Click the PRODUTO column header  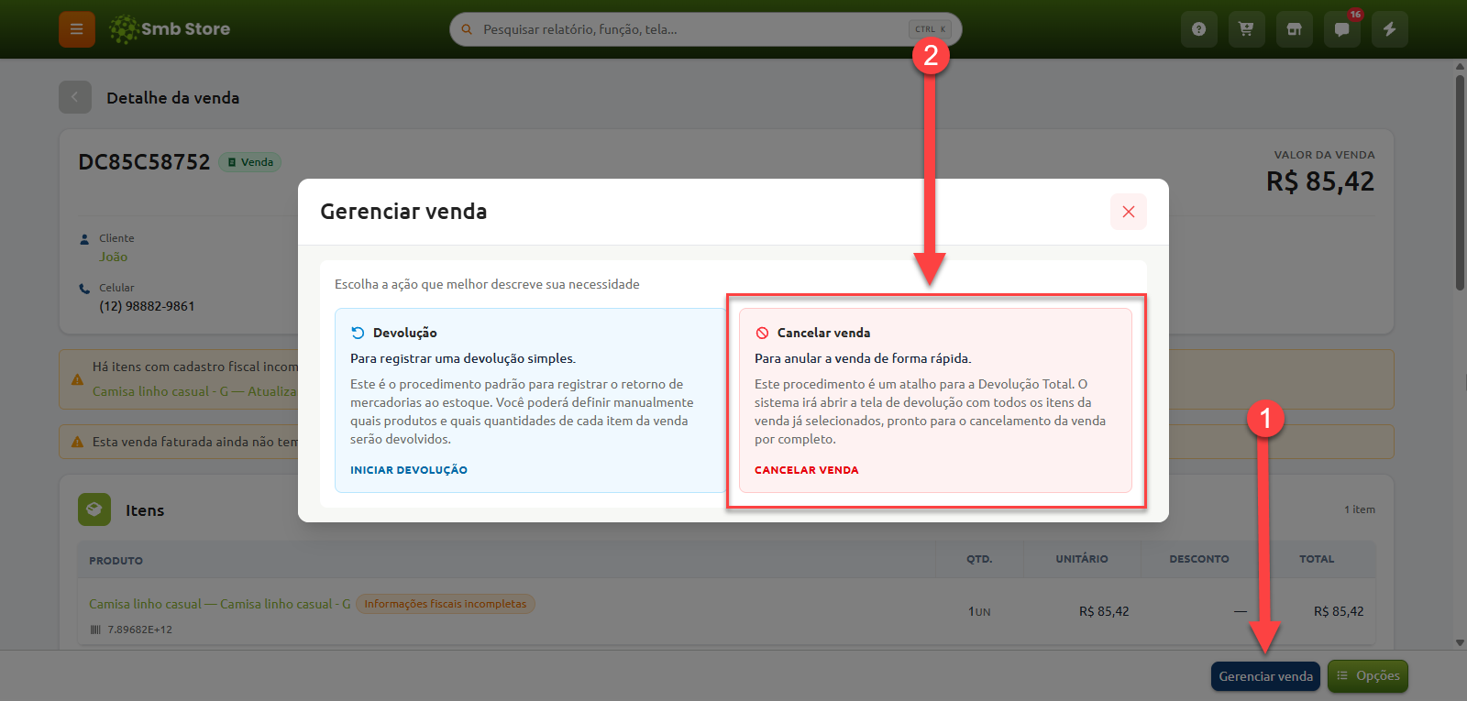pyautogui.click(x=116, y=561)
